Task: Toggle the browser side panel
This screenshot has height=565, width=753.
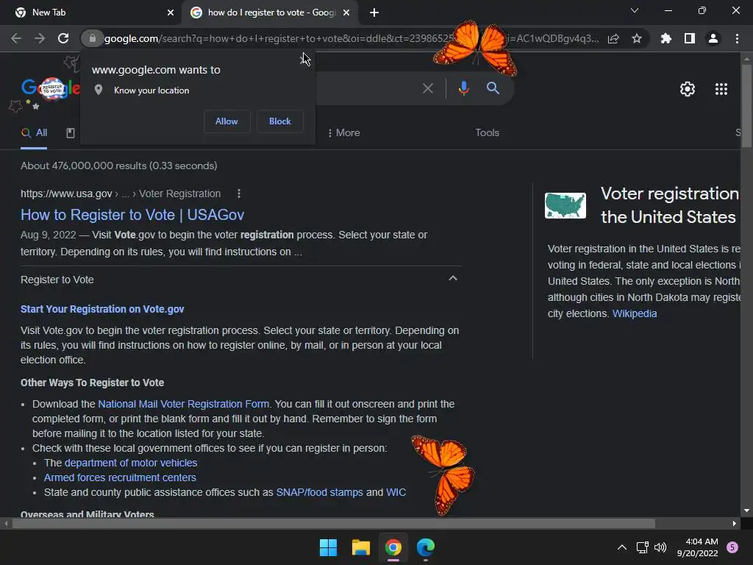Action: [690, 38]
